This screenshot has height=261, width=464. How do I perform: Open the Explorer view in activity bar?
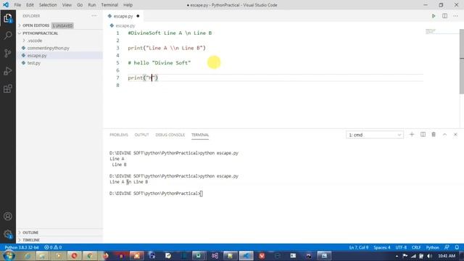[x=8, y=18]
